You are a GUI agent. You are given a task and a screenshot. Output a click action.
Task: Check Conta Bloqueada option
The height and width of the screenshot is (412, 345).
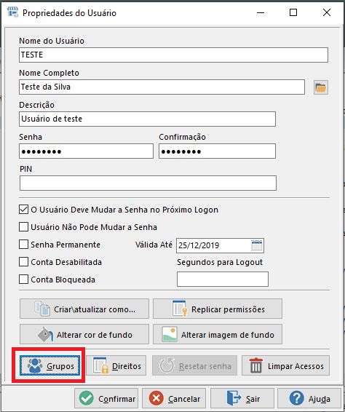pos(23,280)
